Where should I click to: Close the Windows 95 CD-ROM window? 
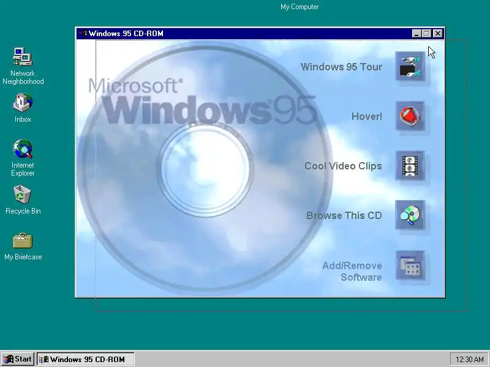click(x=438, y=34)
